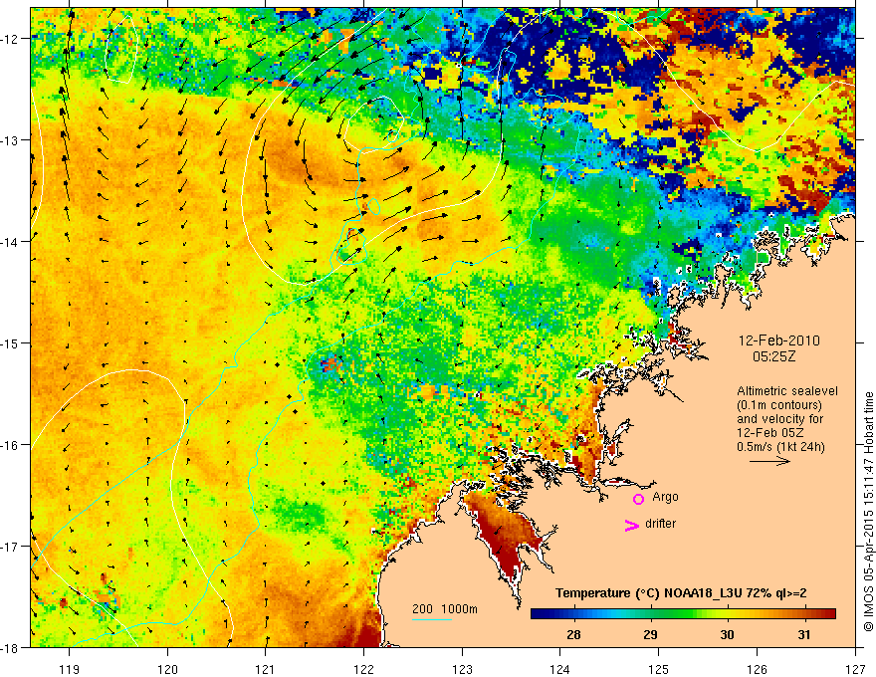Screen dimensions: 876x677
Task: Click the 'Altimetric sealevel' text
Action: tap(787, 391)
